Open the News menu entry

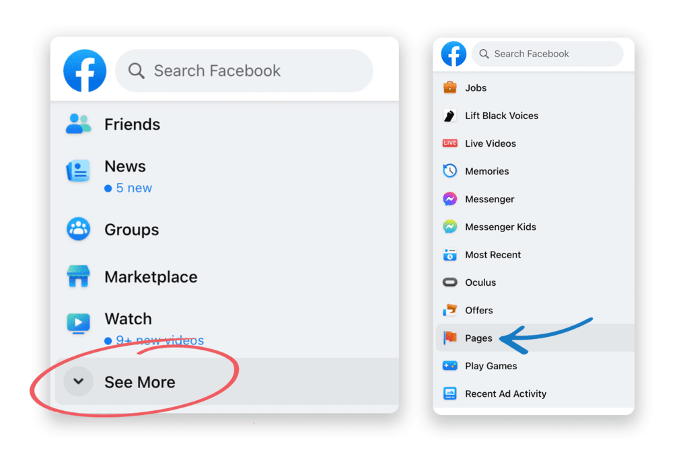124,166
